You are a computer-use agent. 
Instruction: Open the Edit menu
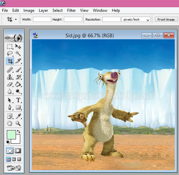coord(16,10)
